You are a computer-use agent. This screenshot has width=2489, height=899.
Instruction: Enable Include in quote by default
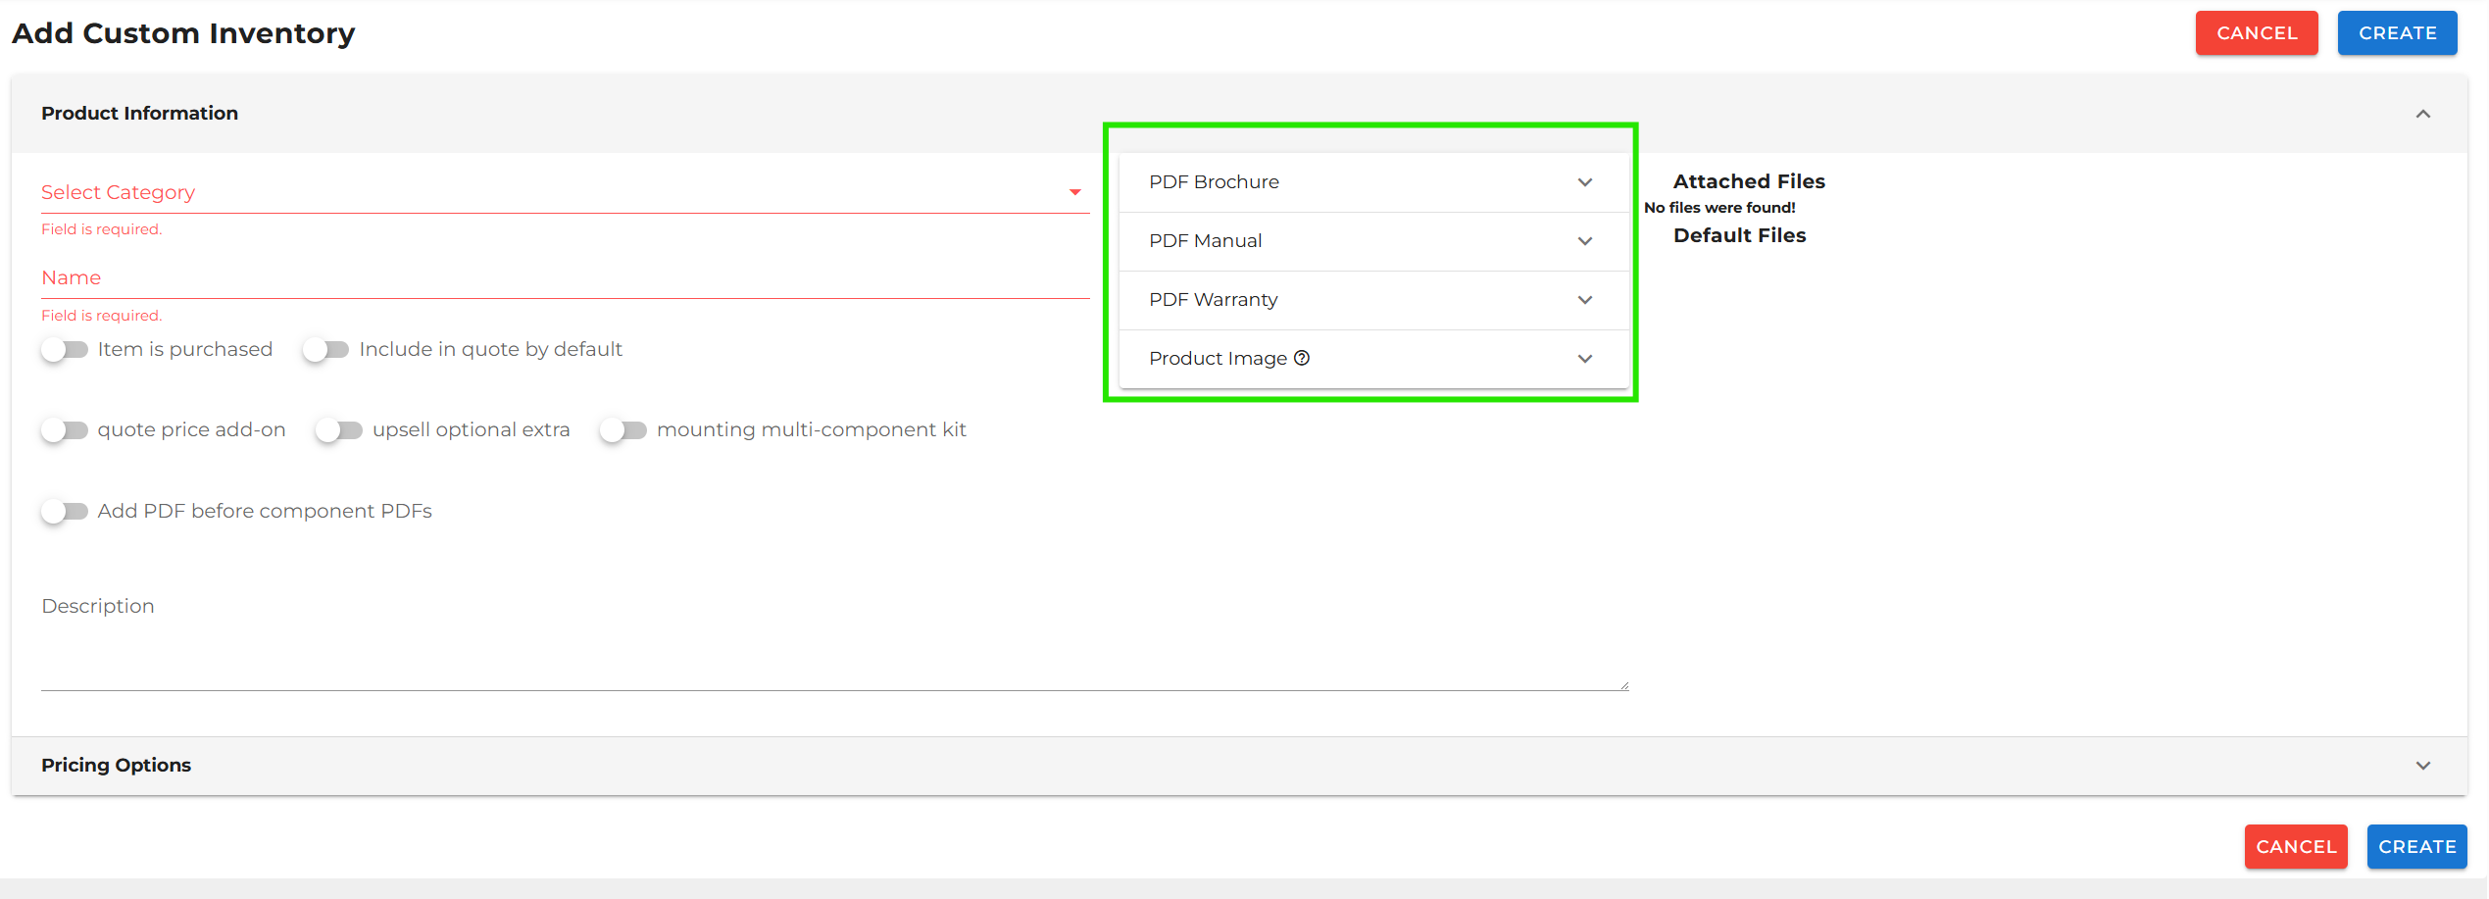coord(326,350)
